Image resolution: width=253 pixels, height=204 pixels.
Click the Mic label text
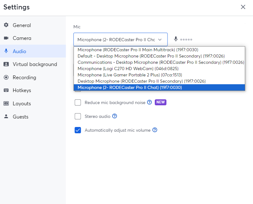77,27
